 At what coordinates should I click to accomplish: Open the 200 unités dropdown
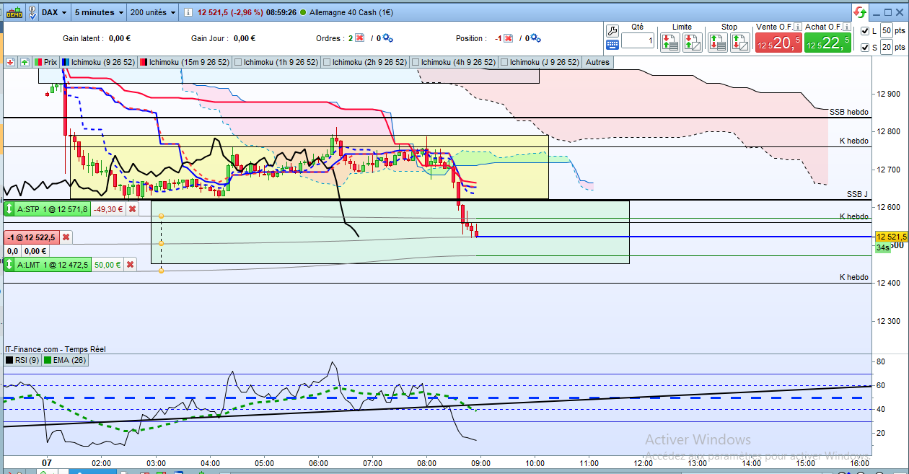152,12
